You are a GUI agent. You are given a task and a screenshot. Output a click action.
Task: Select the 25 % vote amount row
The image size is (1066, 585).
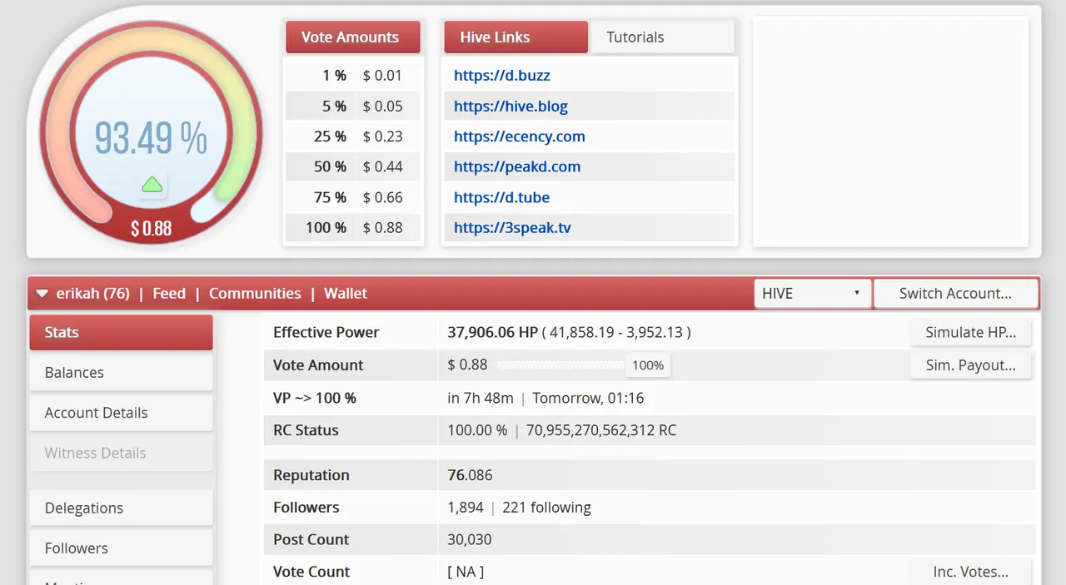[x=352, y=136]
